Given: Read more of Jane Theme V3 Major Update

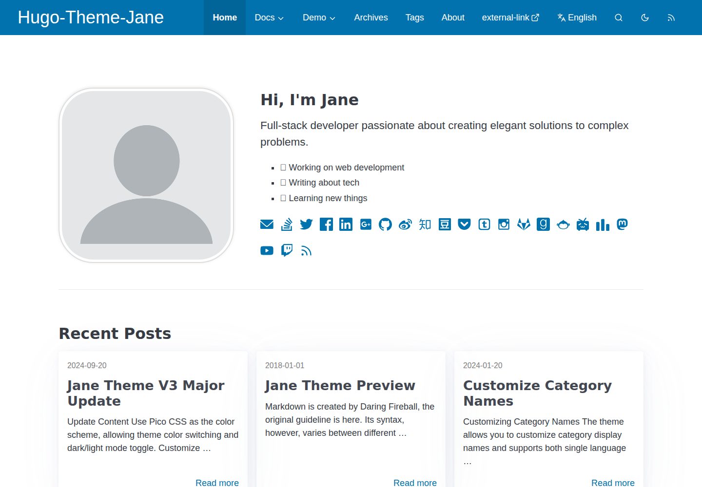Looking at the screenshot, I should (217, 483).
